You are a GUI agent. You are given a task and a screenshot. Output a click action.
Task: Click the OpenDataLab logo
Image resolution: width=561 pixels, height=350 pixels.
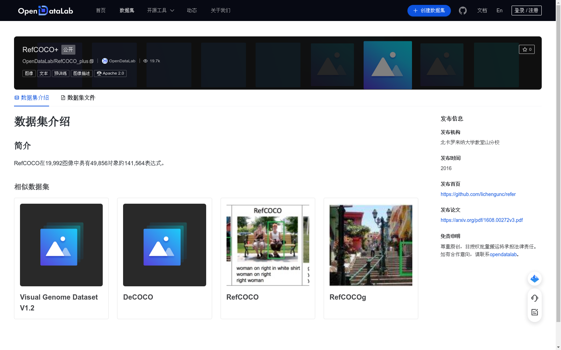point(46,10)
